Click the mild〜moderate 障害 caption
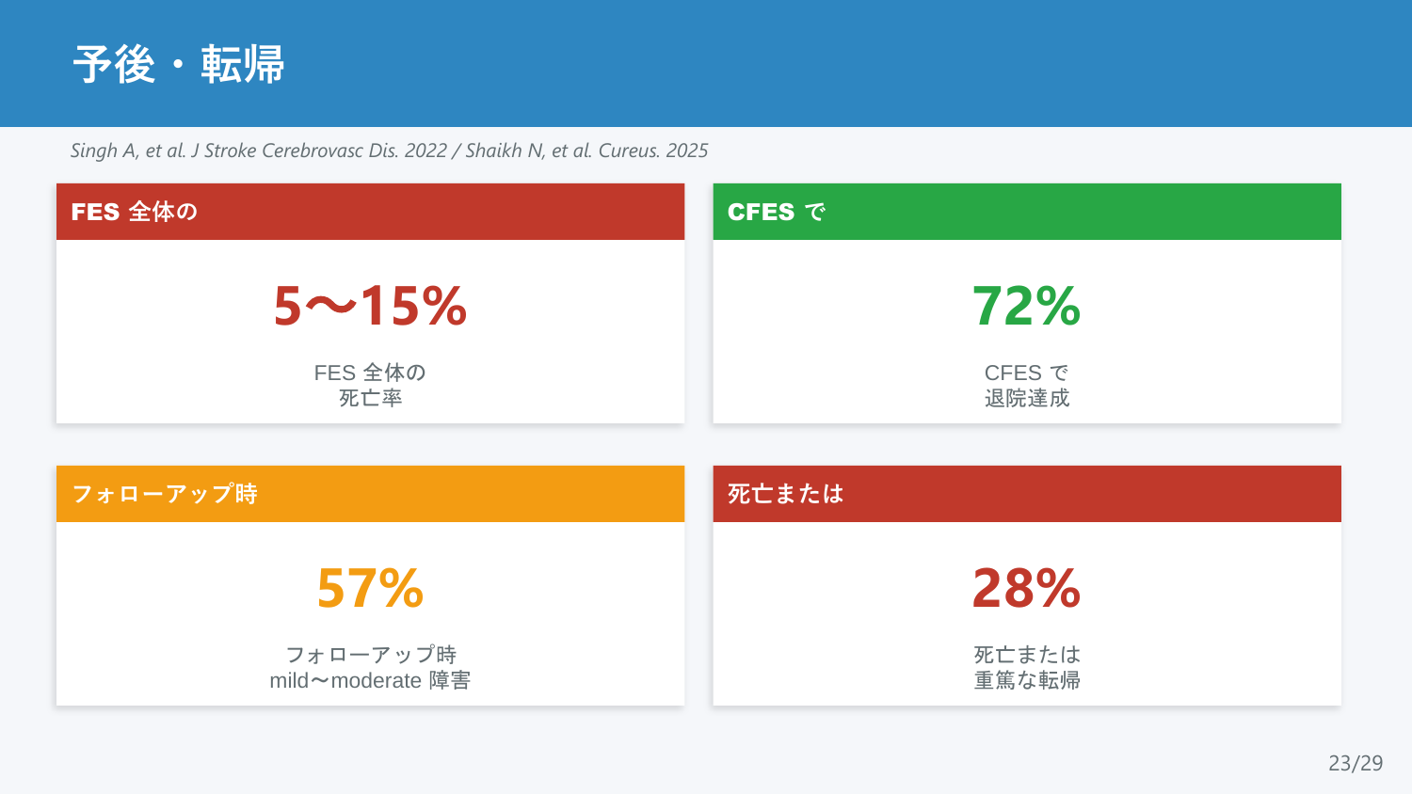This screenshot has height=794, width=1412. (370, 680)
